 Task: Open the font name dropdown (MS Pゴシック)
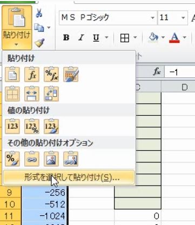coord(152,18)
